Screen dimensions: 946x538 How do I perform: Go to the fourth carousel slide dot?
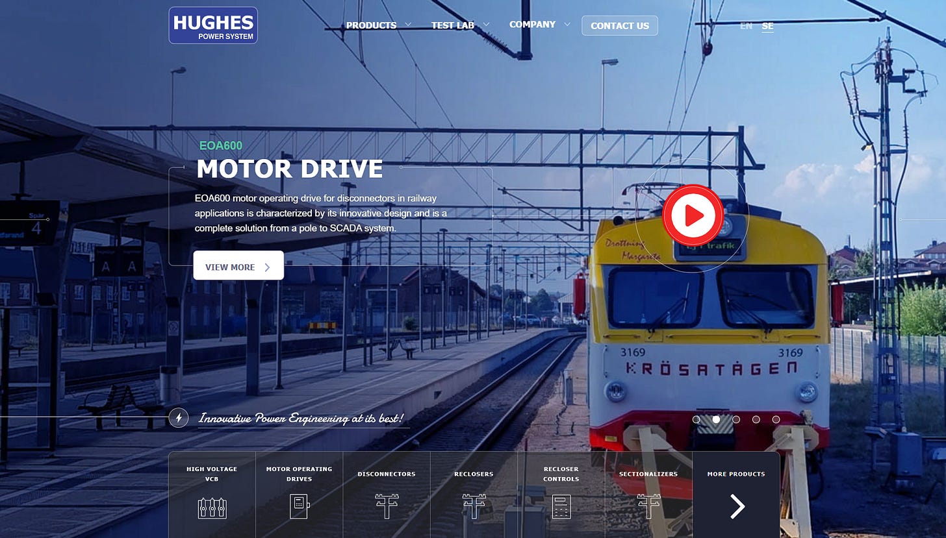tap(756, 419)
